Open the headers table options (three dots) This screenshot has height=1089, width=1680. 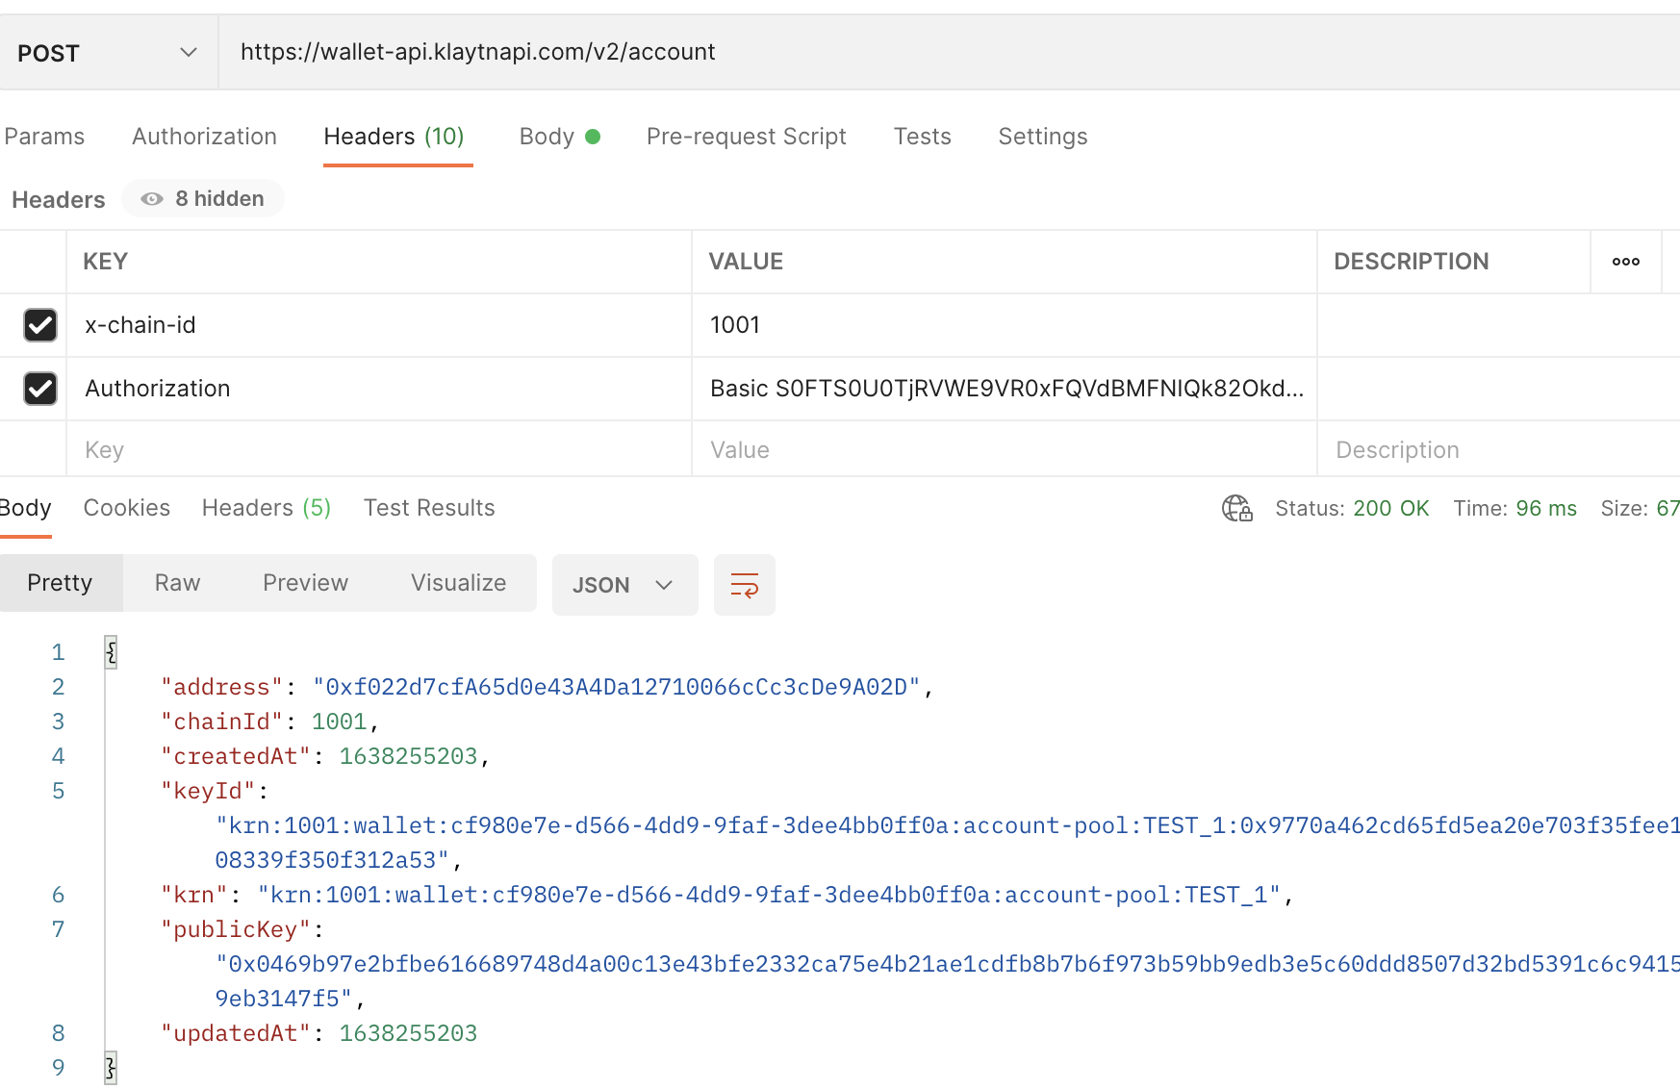click(x=1625, y=262)
